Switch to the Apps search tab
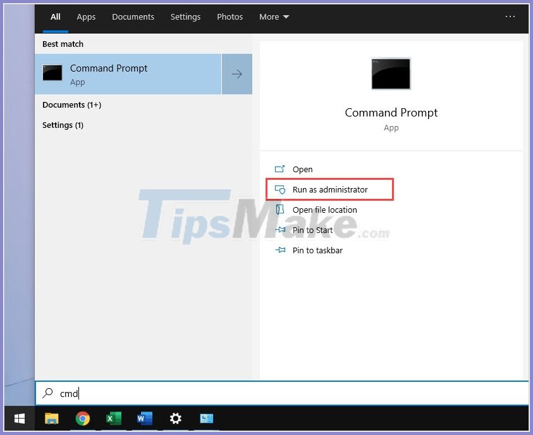Viewport: 533px width, 435px height. 86,17
